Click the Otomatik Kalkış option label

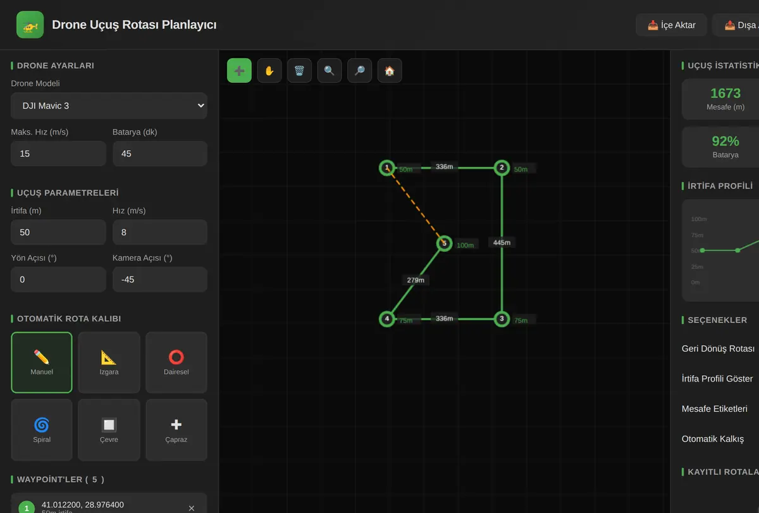713,439
